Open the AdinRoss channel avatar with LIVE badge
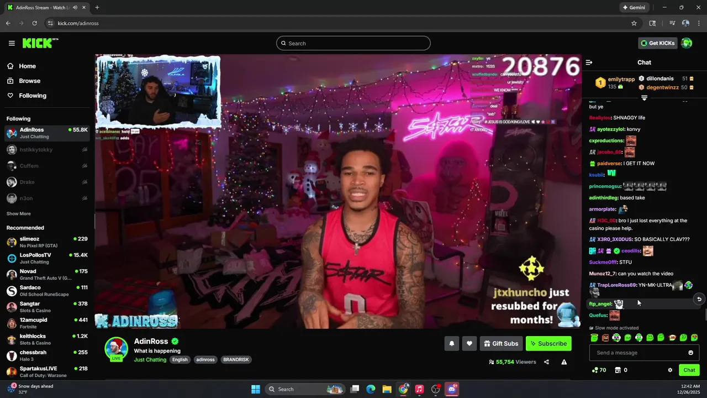This screenshot has height=398, width=707. pyautogui.click(x=116, y=349)
